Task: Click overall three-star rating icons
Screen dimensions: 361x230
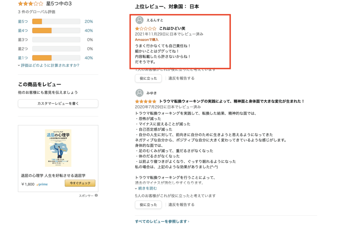Action: click(31, 4)
